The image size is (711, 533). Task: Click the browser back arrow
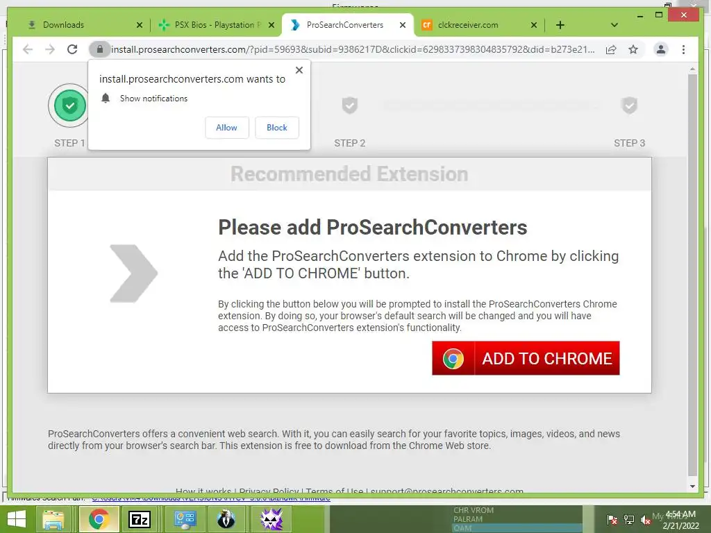click(28, 49)
